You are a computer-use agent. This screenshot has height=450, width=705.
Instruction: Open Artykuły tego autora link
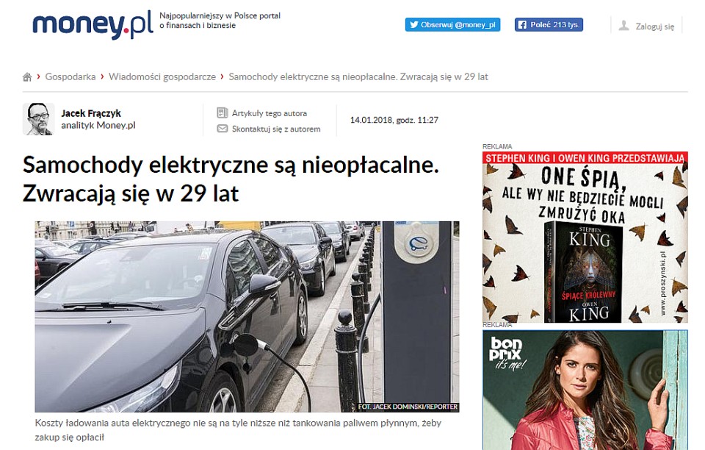[270, 113]
